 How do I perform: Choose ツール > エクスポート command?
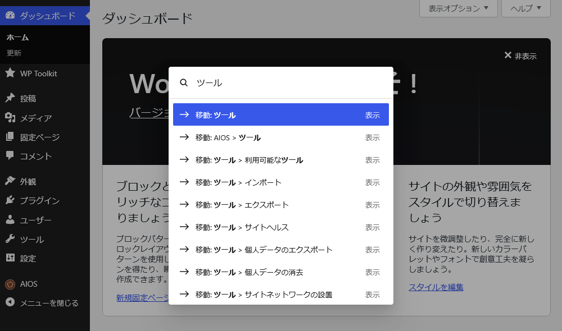[280, 205]
